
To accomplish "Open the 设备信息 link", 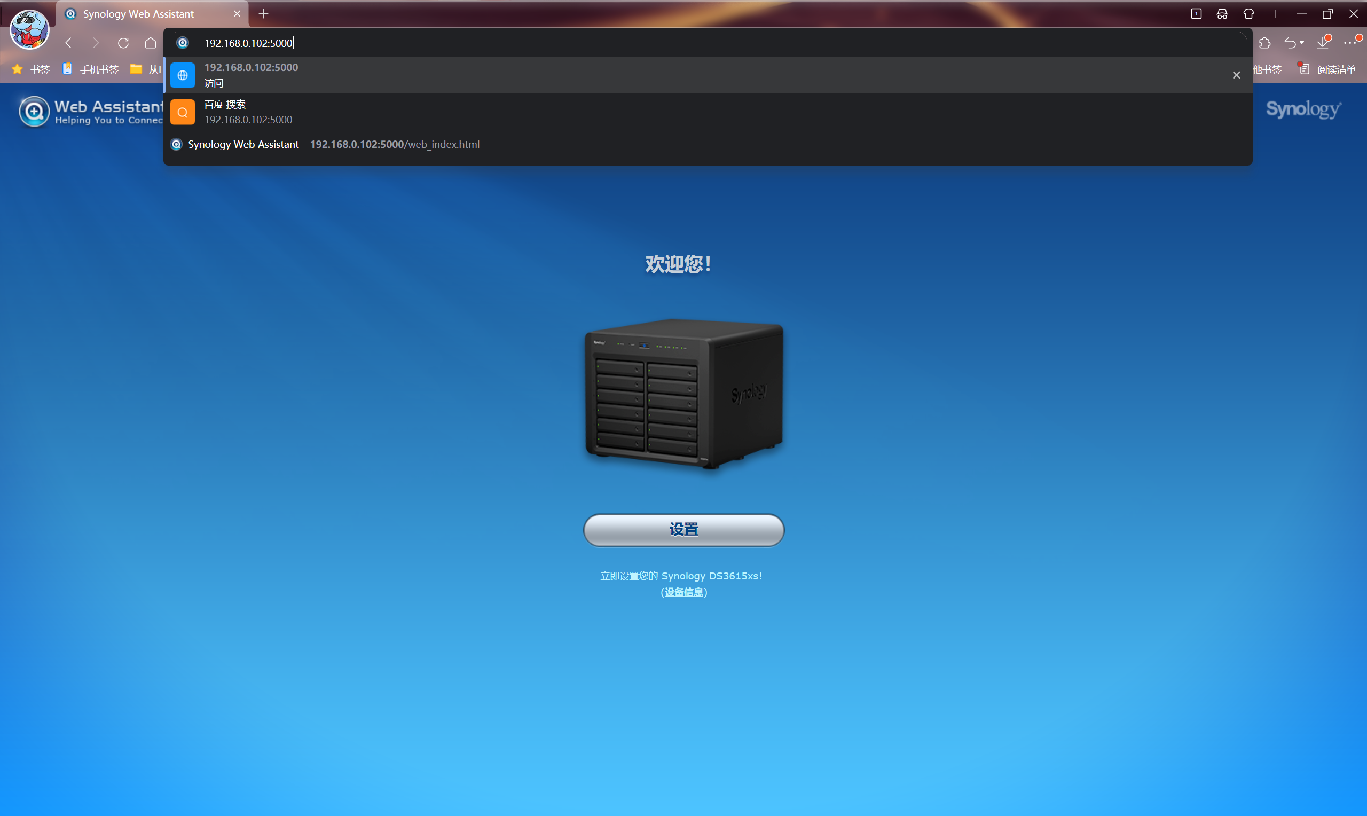I will coord(684,592).
